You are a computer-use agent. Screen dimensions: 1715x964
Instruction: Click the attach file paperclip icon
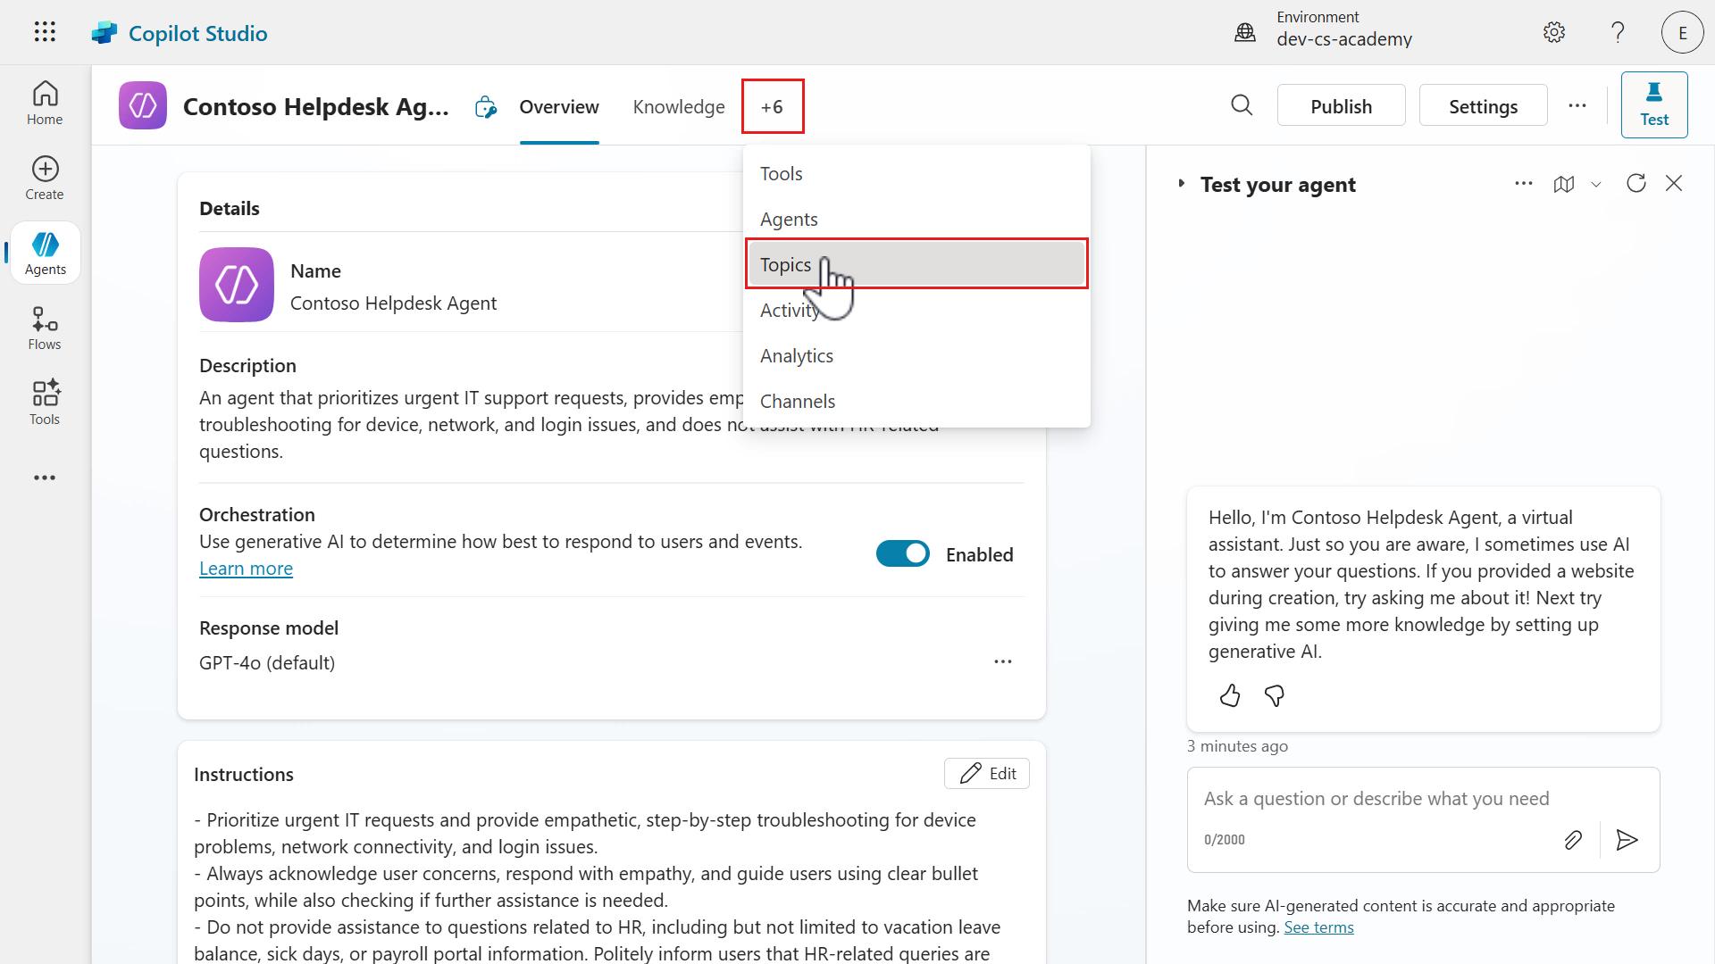click(1573, 840)
